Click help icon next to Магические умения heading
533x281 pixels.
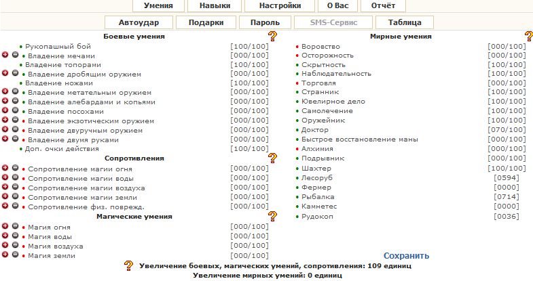(273, 216)
